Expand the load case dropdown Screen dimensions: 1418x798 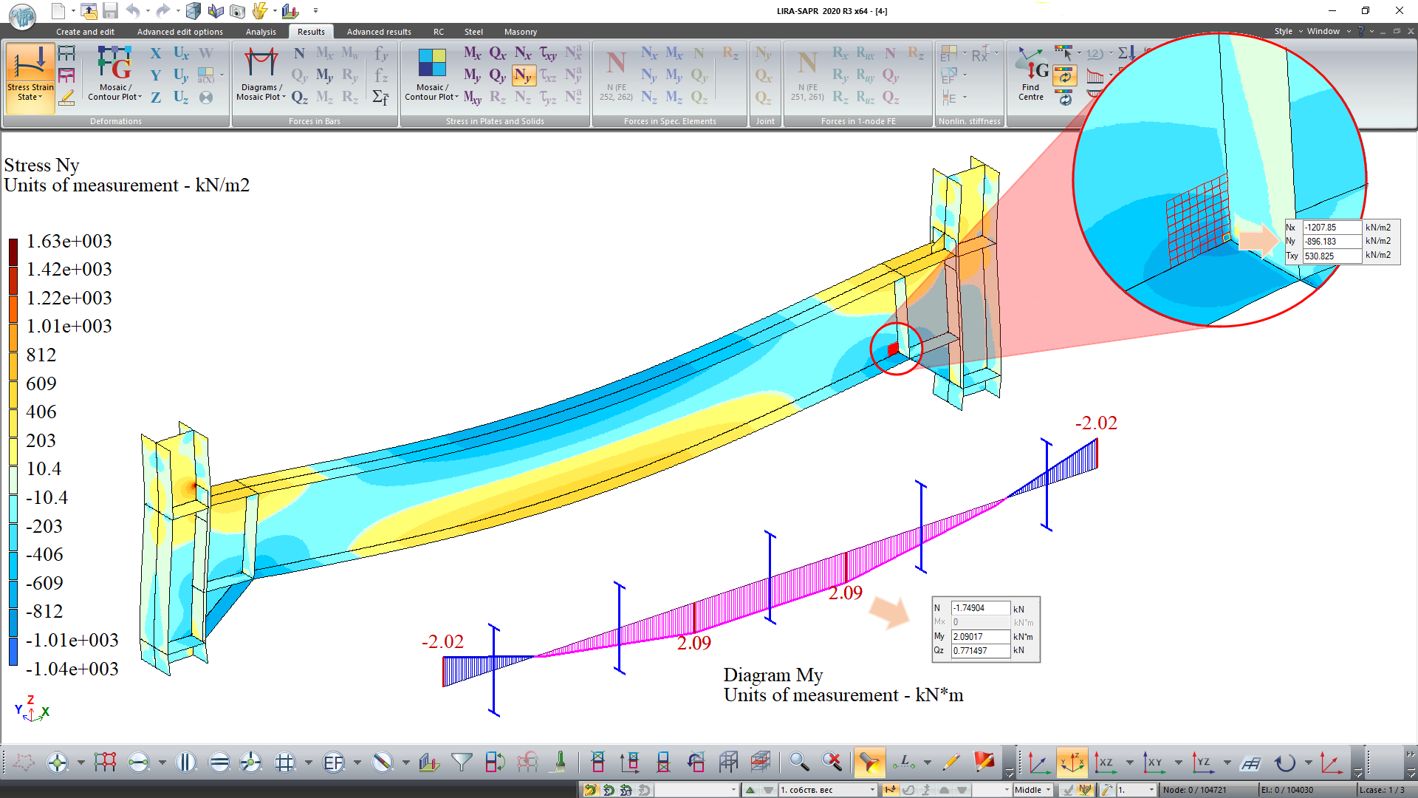point(872,790)
